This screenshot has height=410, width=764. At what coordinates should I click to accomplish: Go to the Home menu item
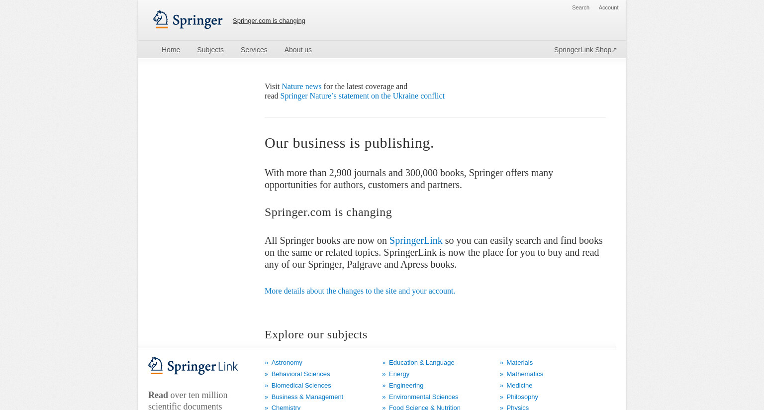[171, 50]
